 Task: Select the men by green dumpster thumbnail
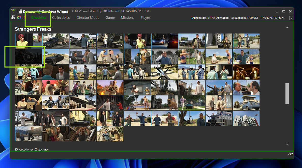coord(246,41)
